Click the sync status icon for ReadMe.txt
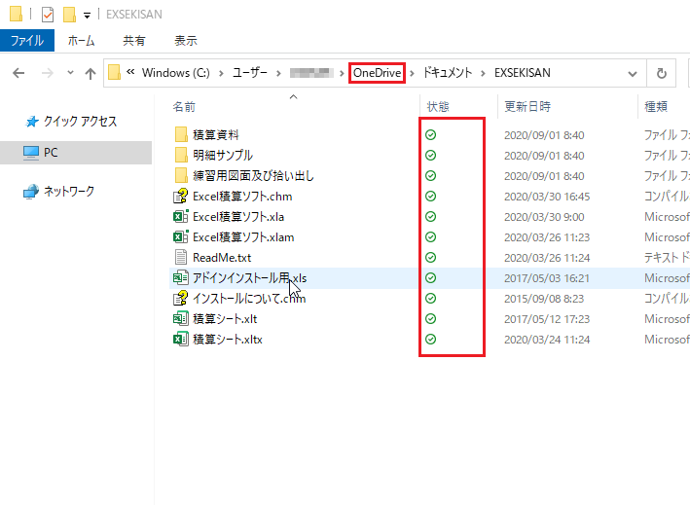 point(431,257)
